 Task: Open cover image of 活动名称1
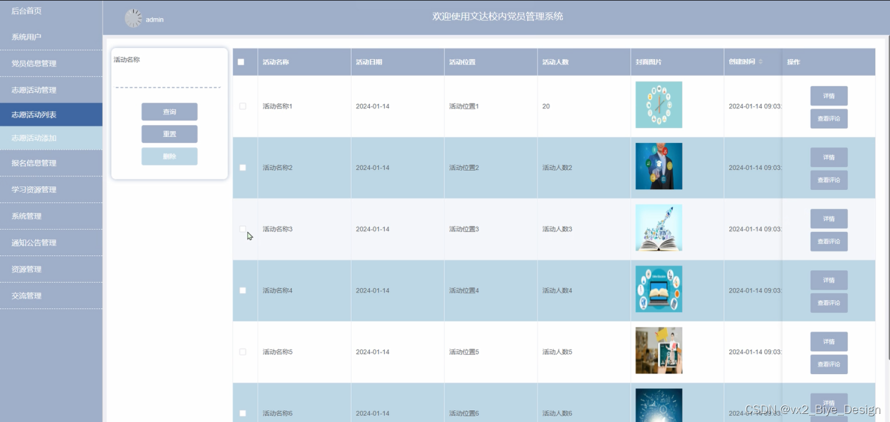pyautogui.click(x=659, y=105)
